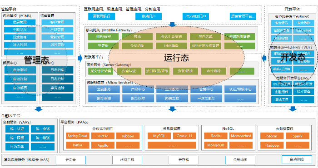Click the down arrow below 互联网应用 section
Viewport: 318px width, 168px height.
(x=172, y=25)
